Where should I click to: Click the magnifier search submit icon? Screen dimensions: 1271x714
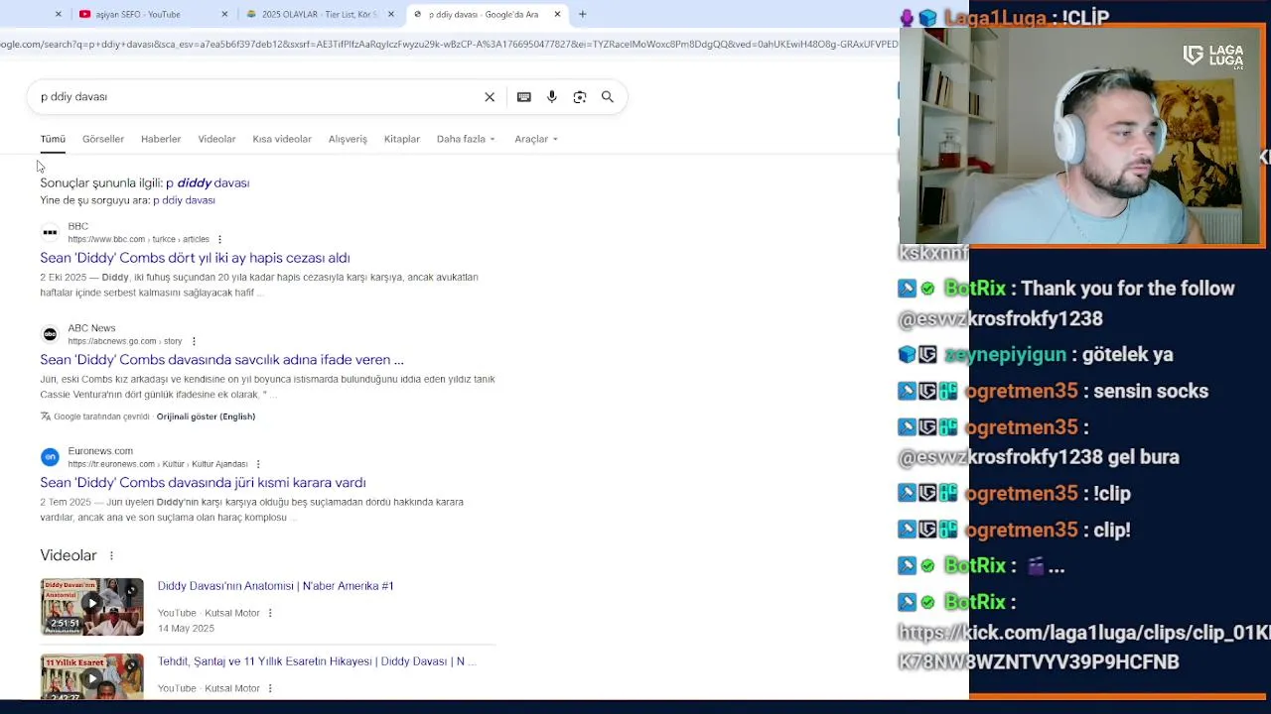pos(608,97)
